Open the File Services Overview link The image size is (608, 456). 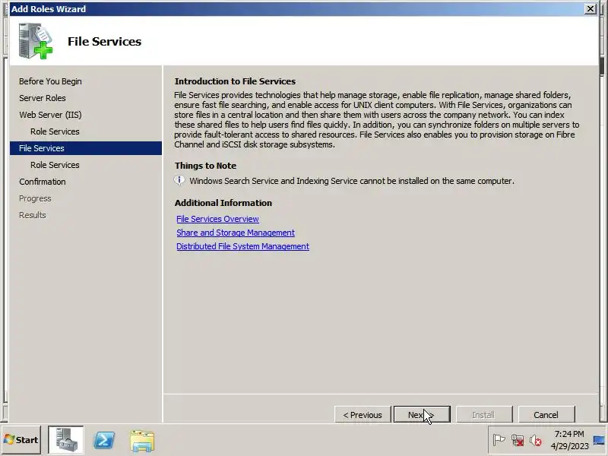(x=217, y=219)
